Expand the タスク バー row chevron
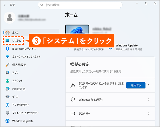Image resolution: width=160 pixels, height=127 pixels. click(149, 114)
